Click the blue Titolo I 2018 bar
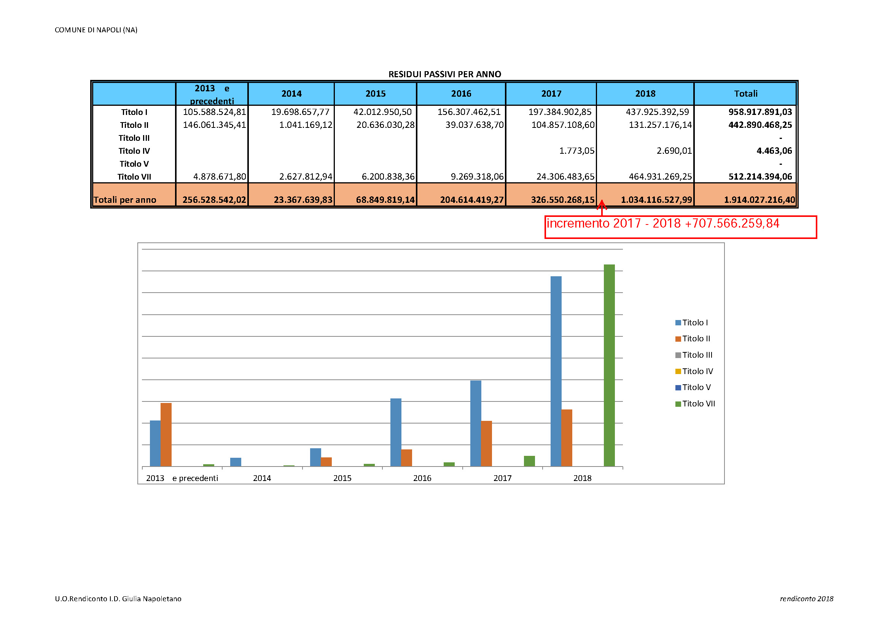This screenshot has height=629, width=890. [556, 371]
